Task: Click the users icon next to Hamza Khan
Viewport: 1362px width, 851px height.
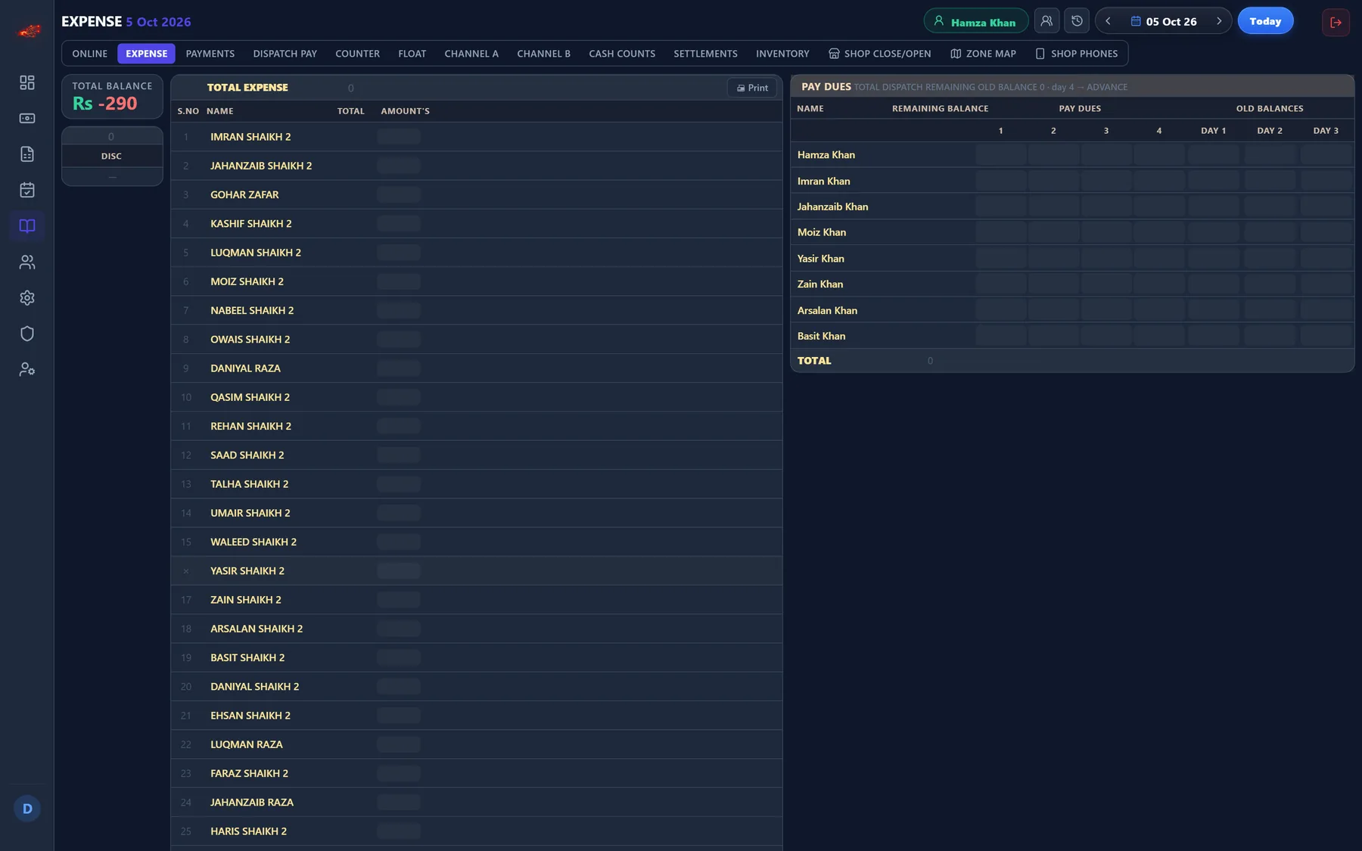Action: pyautogui.click(x=1046, y=21)
